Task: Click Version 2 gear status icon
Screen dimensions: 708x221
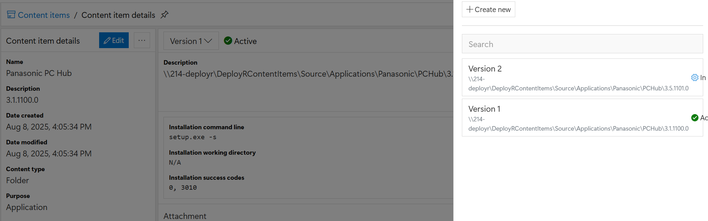Action: click(x=695, y=78)
